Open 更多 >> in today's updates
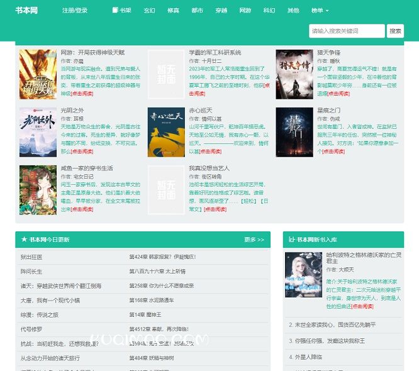Screen dimensions: 419x371 254,240
